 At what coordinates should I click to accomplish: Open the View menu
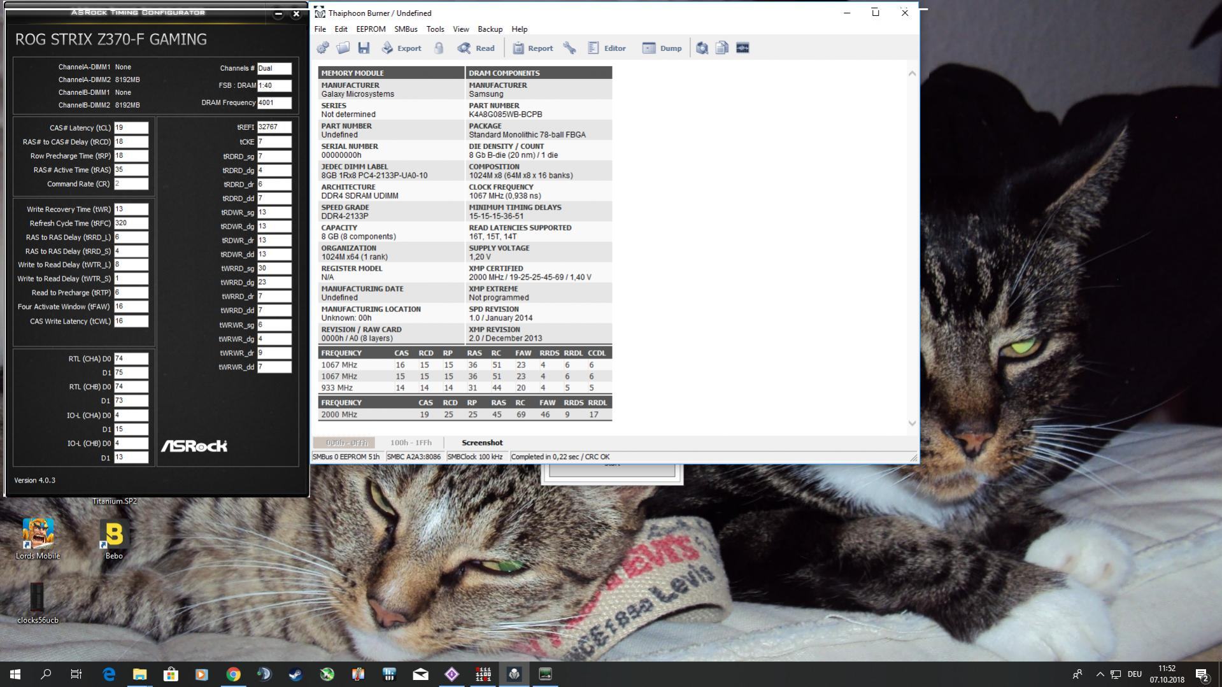coord(461,29)
